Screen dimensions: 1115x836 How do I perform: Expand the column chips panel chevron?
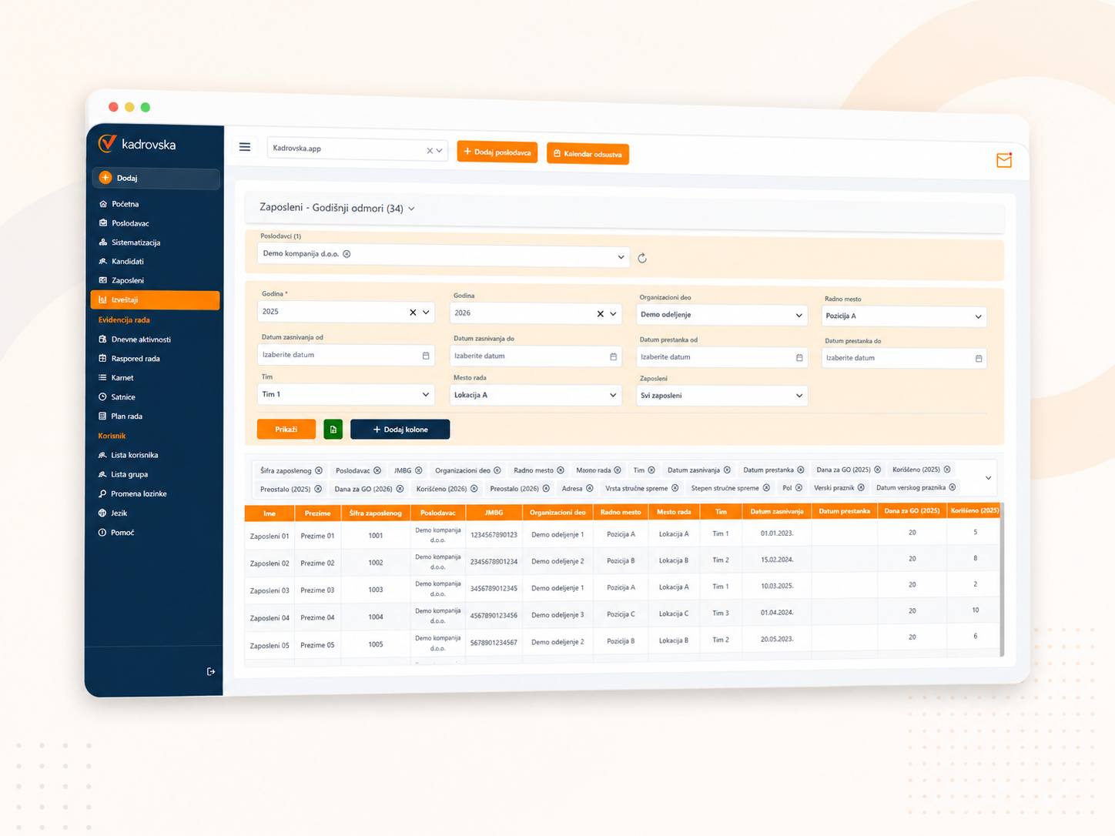tap(989, 478)
